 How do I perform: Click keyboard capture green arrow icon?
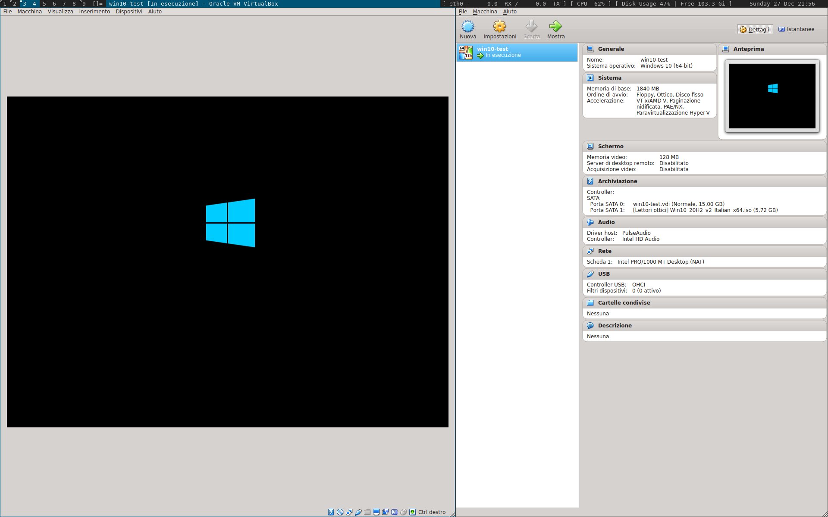(412, 512)
